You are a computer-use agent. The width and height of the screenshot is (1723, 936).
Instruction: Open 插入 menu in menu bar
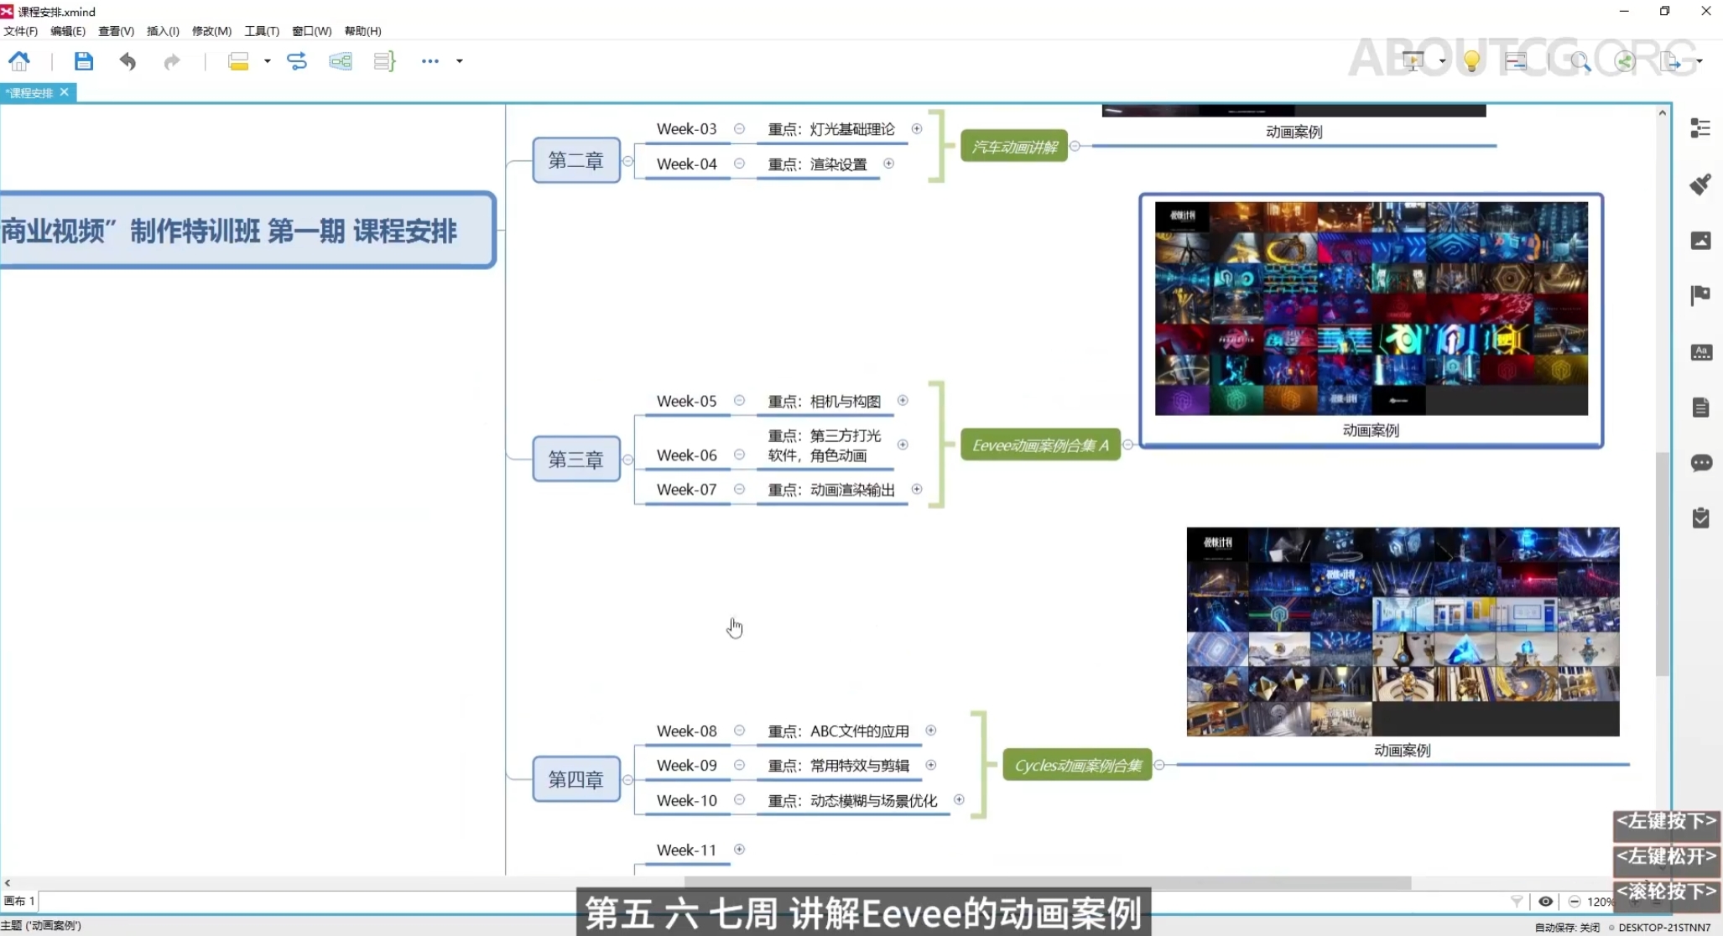(160, 31)
